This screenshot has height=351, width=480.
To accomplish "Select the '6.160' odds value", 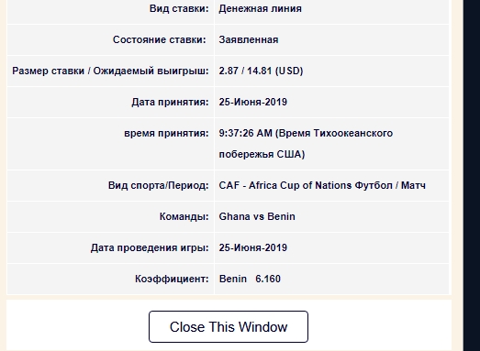I will tap(268, 279).
